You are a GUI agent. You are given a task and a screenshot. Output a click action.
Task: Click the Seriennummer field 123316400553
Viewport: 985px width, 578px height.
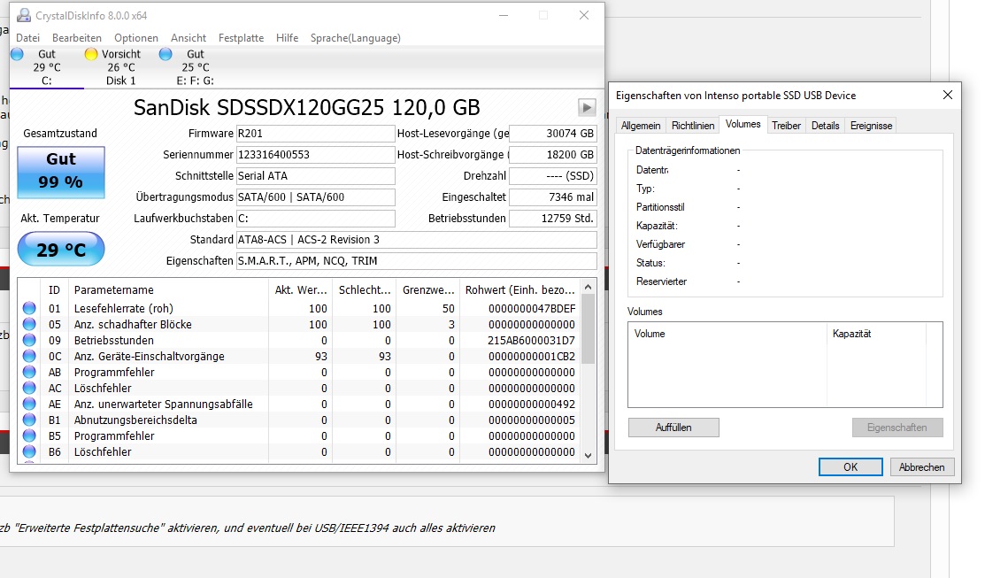tap(315, 155)
